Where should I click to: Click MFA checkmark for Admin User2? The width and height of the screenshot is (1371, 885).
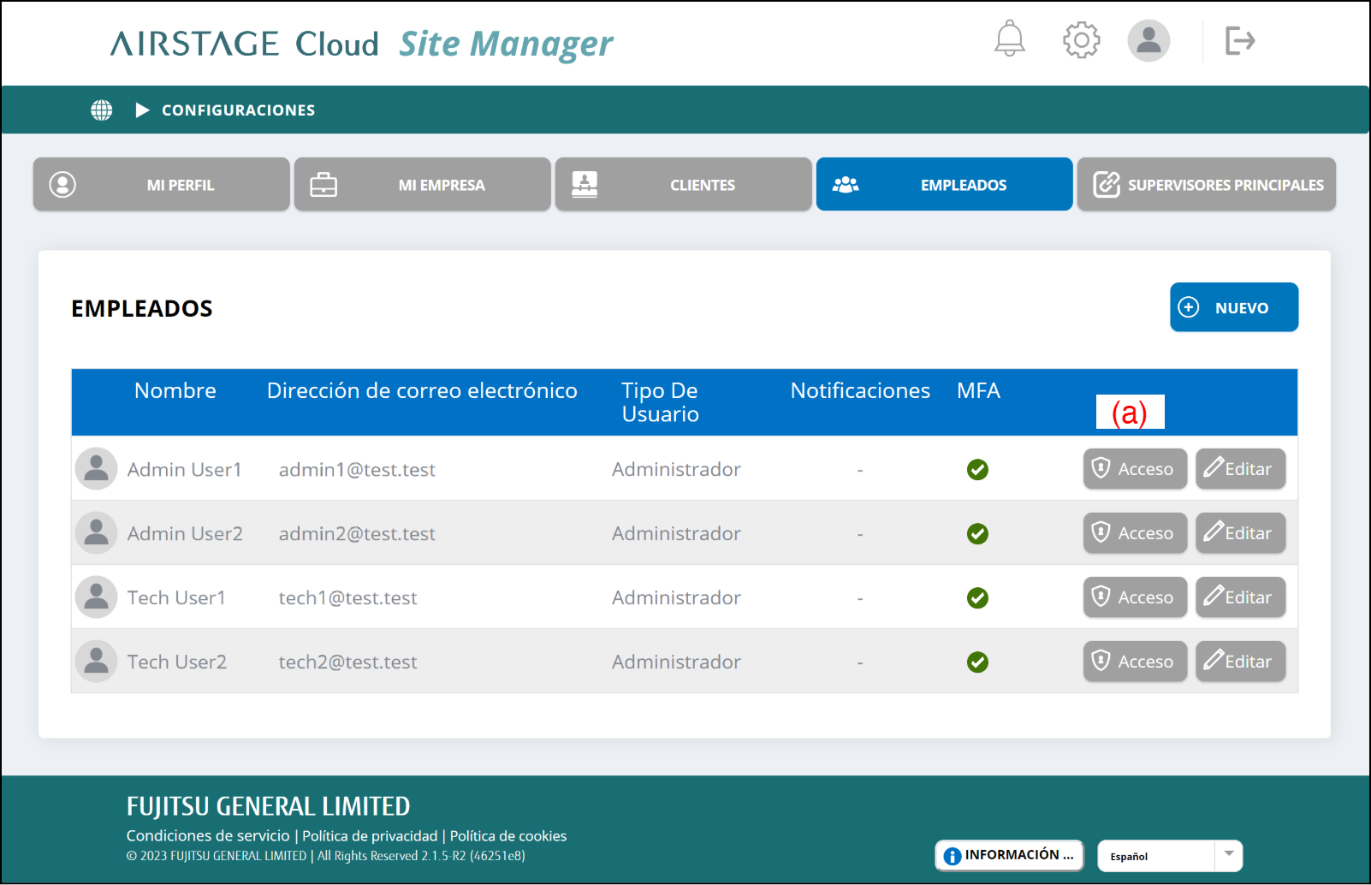(977, 534)
